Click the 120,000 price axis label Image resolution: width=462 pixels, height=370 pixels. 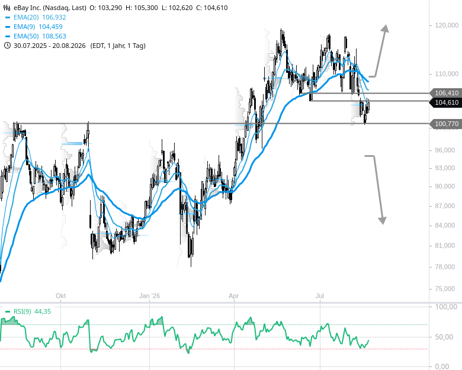(x=447, y=25)
